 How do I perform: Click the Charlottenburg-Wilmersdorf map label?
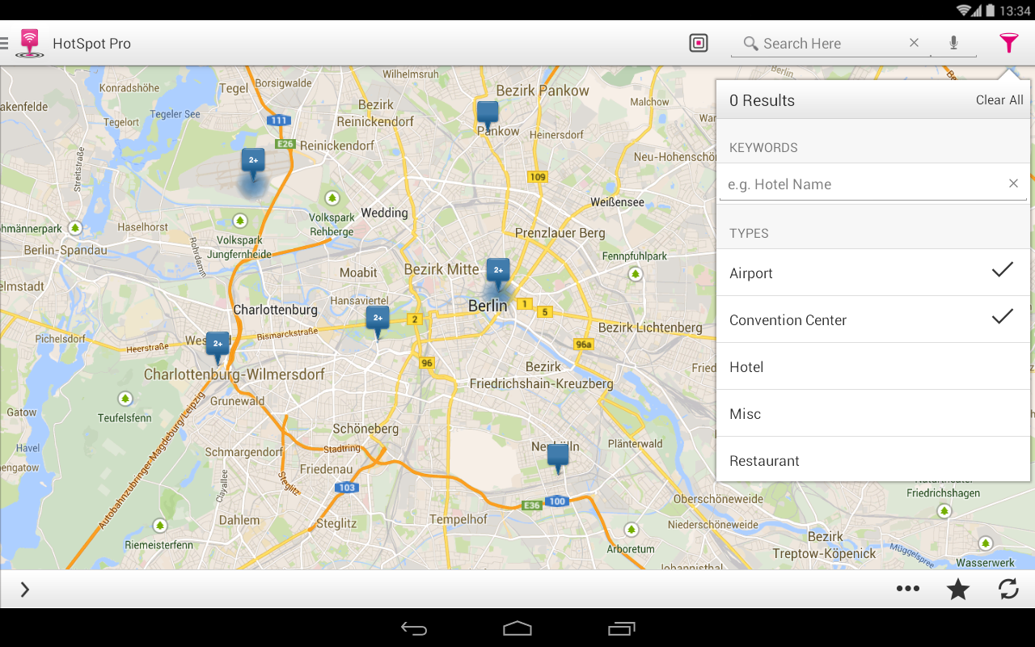(234, 374)
